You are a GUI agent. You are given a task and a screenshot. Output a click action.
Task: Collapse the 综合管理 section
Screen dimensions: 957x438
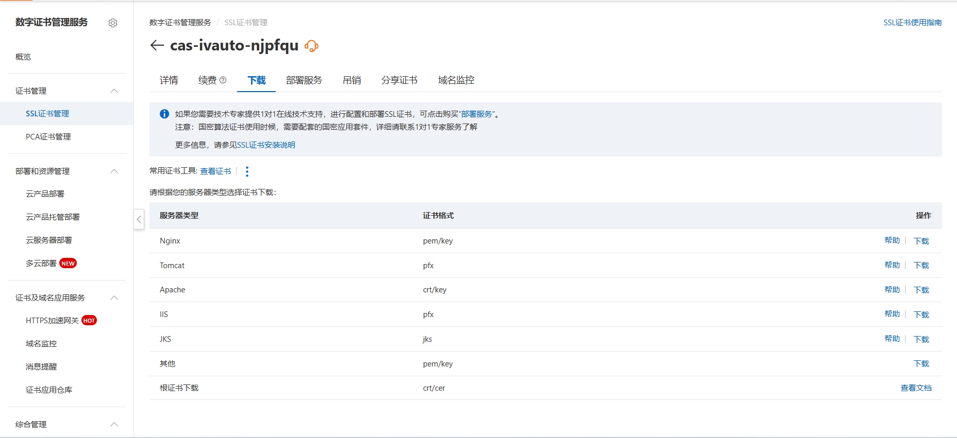[x=114, y=425]
